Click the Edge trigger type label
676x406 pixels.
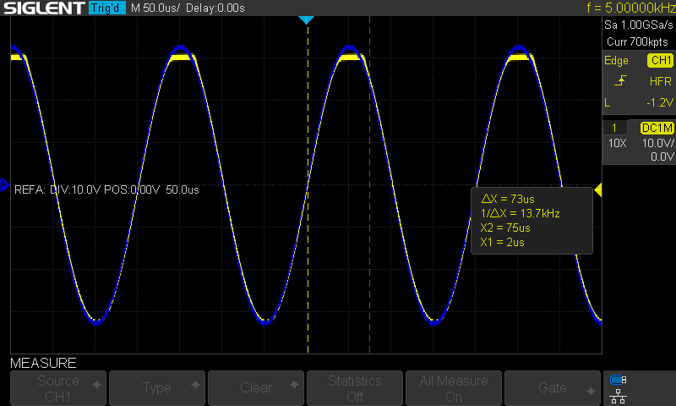(616, 61)
